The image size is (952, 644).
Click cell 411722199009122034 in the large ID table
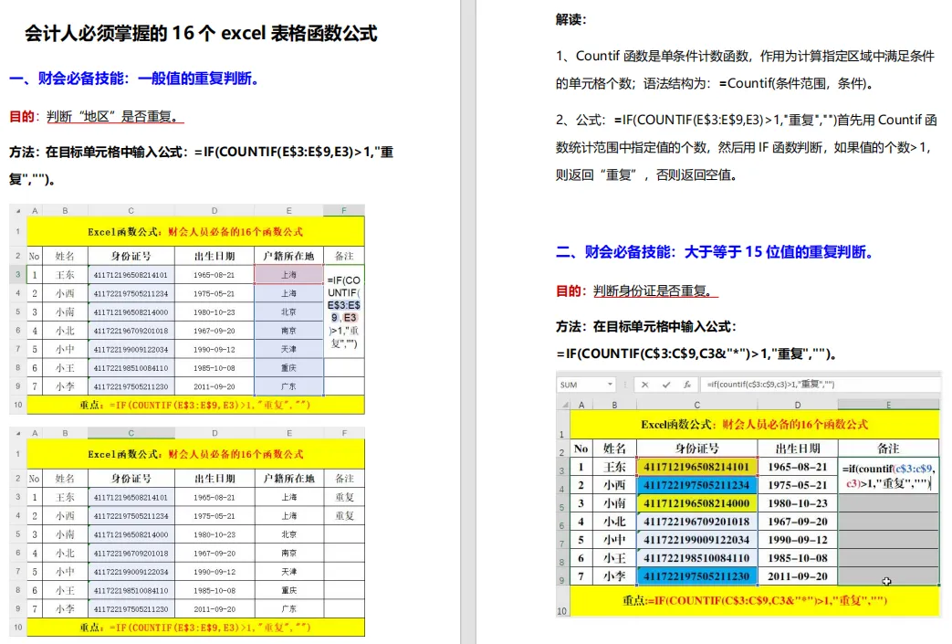click(696, 540)
